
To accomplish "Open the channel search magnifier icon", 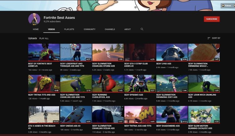I will tap(142, 29).
